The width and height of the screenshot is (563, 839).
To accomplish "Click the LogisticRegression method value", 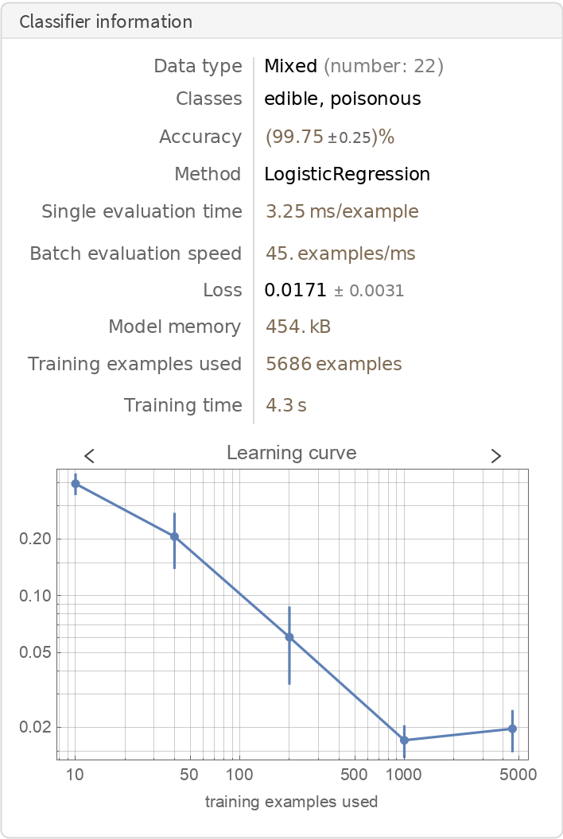I will [347, 174].
